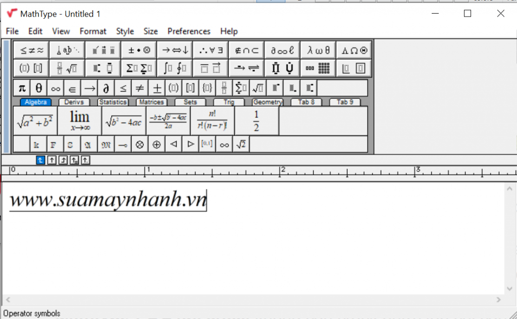Viewport: 517px width, 319px height.
Task: Open the subscript and superscript templates palette
Action: coord(103,68)
